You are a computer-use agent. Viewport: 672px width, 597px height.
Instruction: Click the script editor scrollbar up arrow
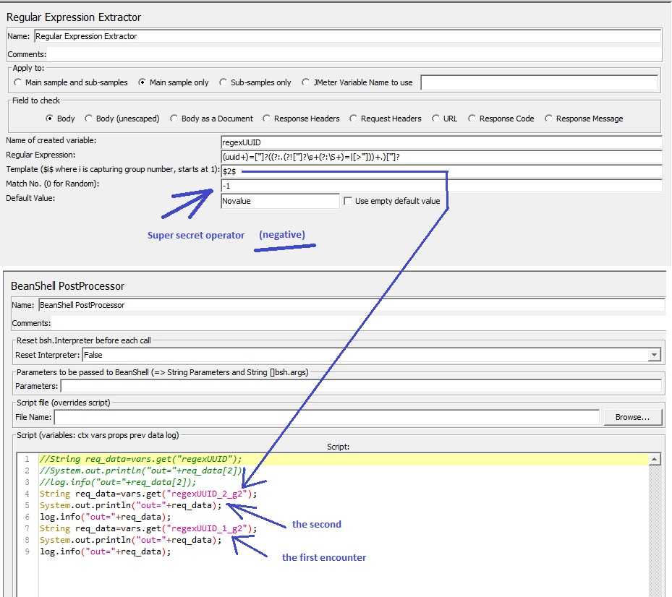655,460
